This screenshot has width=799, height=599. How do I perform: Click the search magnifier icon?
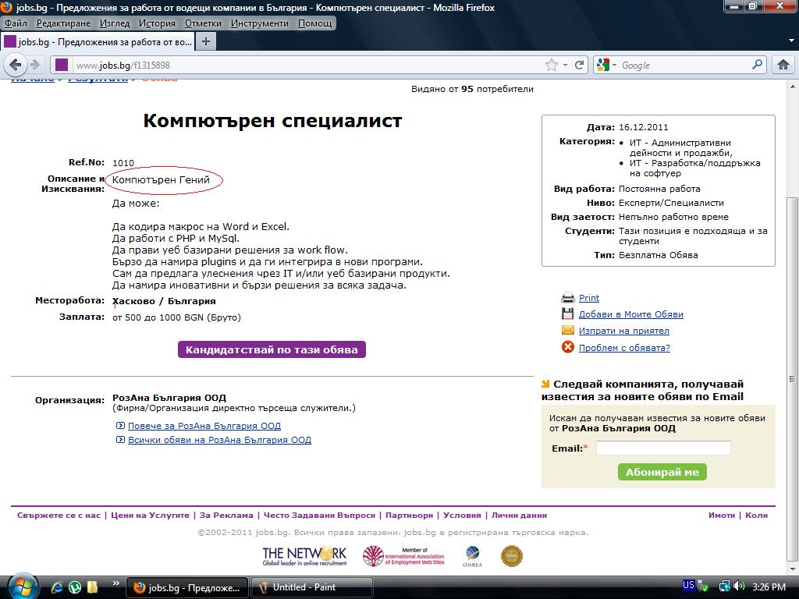[x=757, y=65]
